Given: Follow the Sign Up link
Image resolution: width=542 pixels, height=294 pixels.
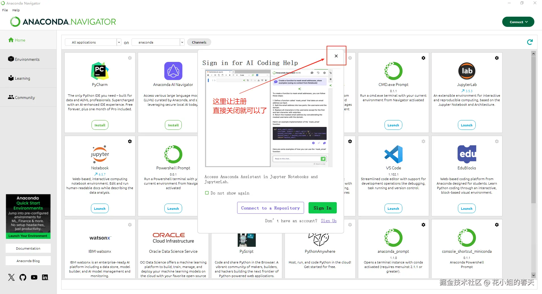Looking at the screenshot, I should (329, 221).
